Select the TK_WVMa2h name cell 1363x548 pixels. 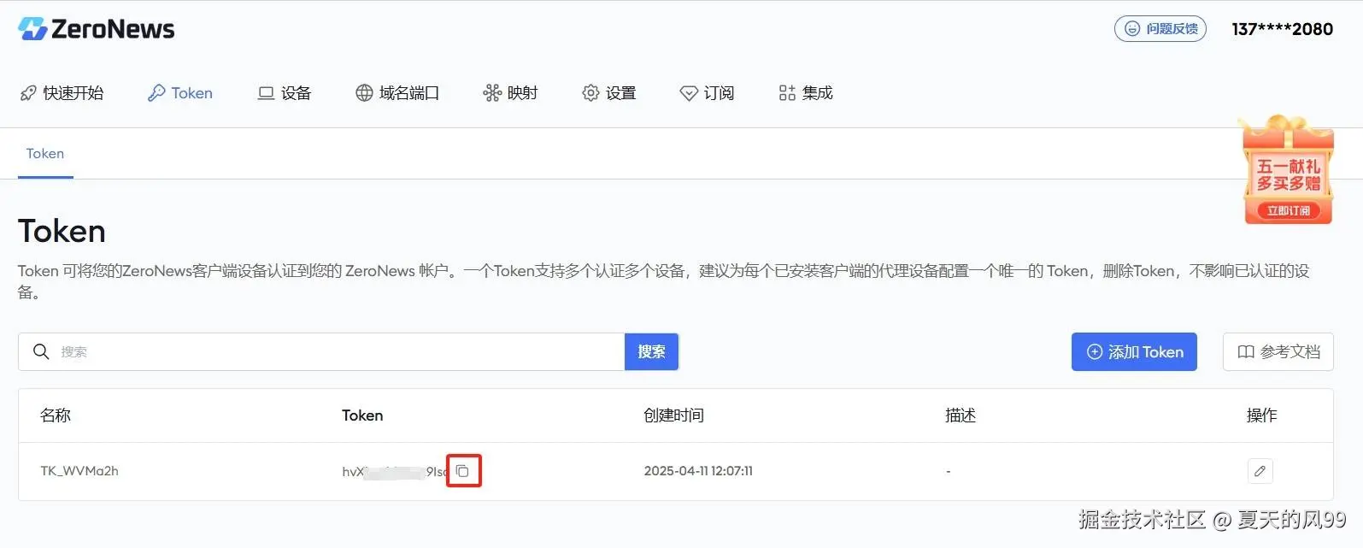pos(79,471)
